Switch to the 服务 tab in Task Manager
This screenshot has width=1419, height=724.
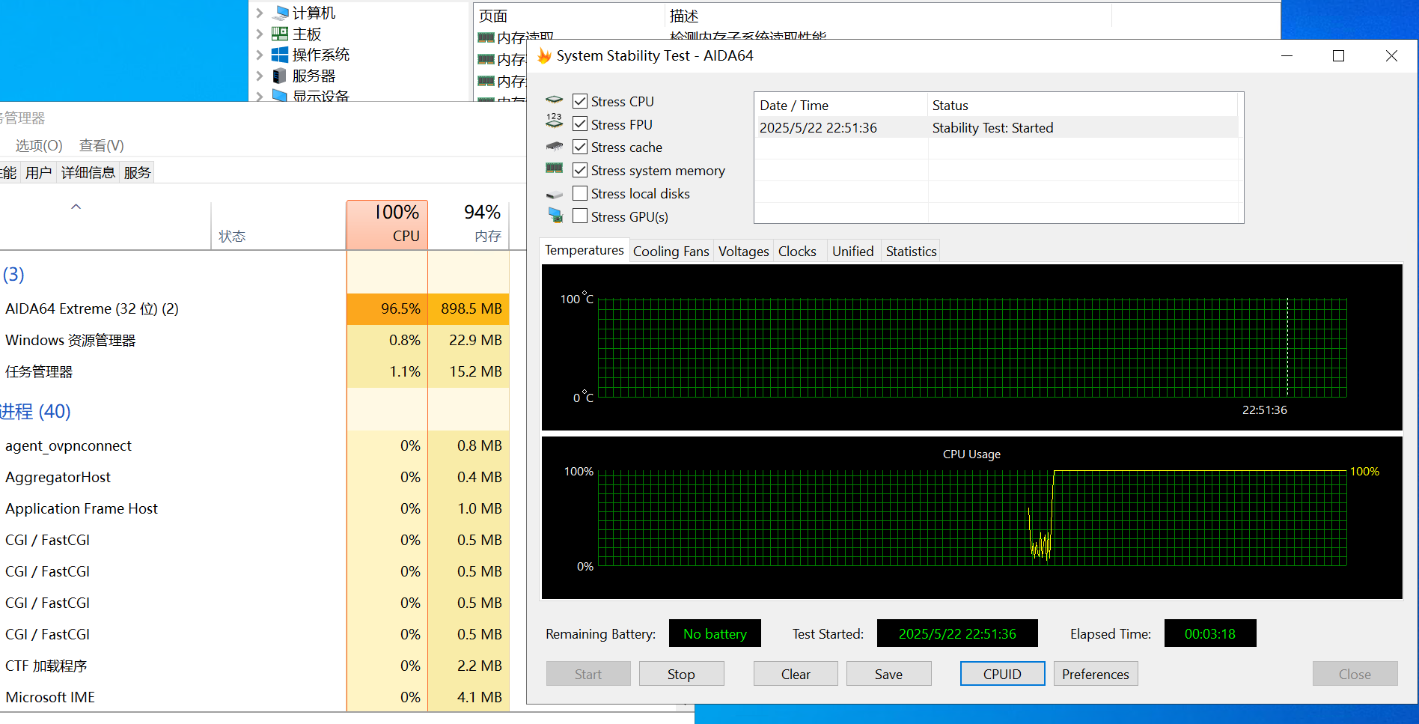(x=137, y=173)
